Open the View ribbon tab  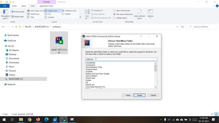33,6
